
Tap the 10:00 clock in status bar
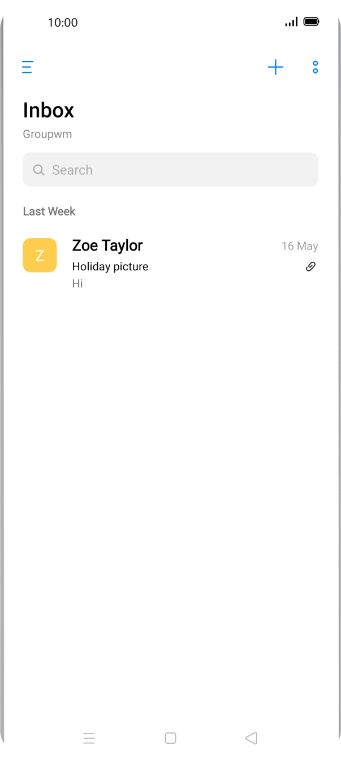coord(63,23)
